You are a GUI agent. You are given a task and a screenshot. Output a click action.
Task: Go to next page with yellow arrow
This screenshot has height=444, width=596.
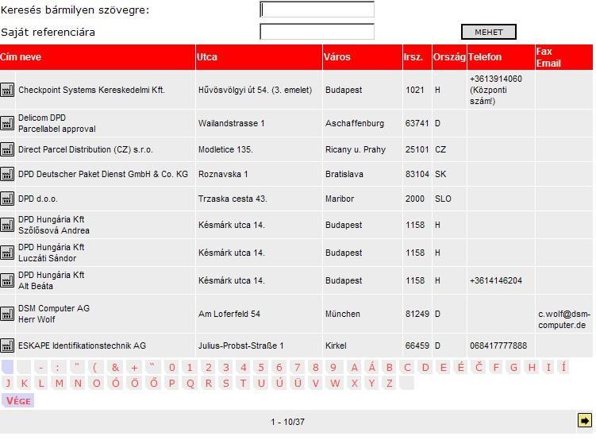tap(585, 420)
